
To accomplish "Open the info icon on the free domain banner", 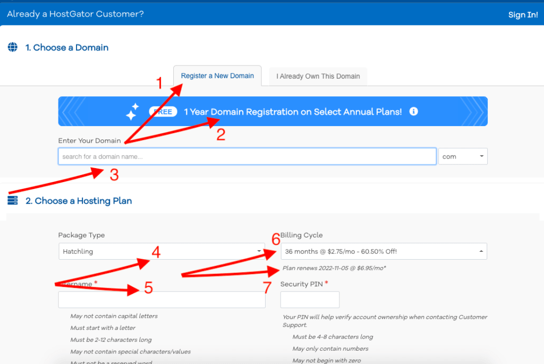I will 413,111.
